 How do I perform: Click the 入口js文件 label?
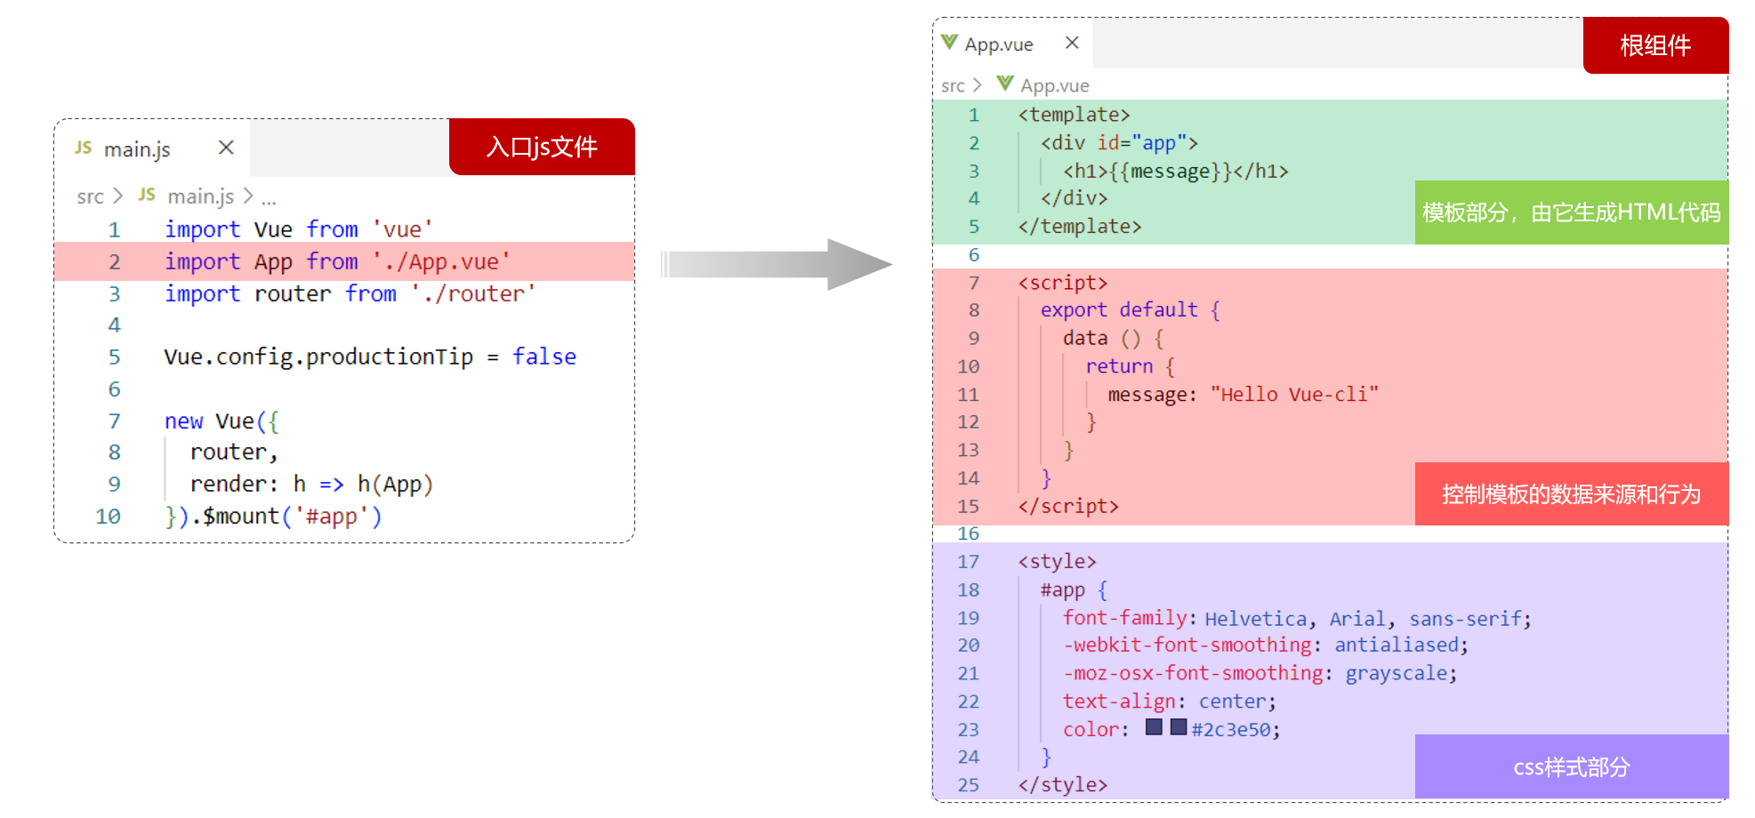[542, 147]
